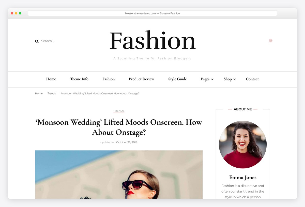Click the October 25, 2018 date link
The height and width of the screenshot is (207, 305).
(127, 142)
